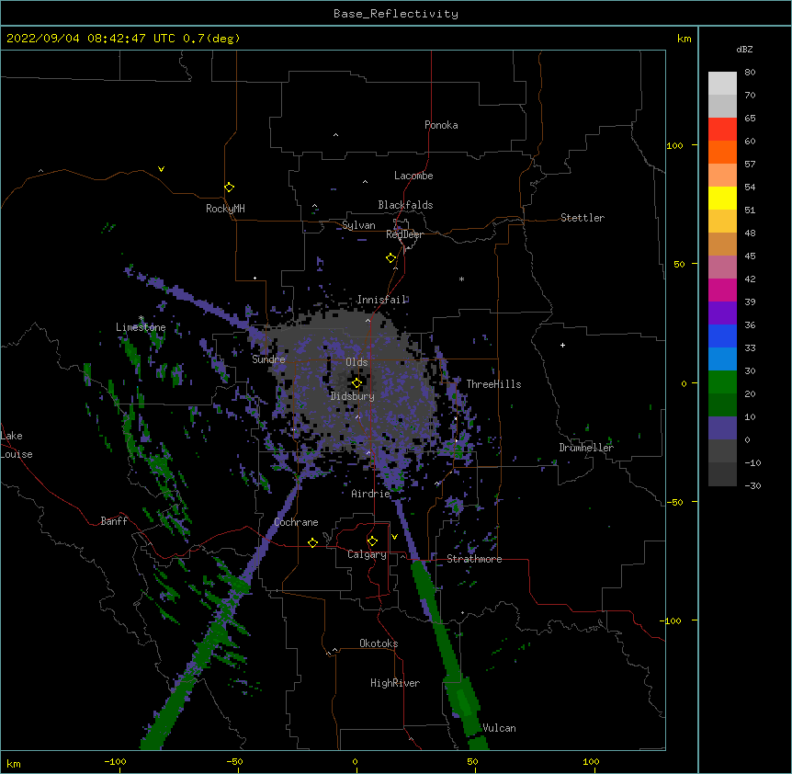792x774 pixels.
Task: Click the yellow V marker east of Calgary
Action: 394,537
